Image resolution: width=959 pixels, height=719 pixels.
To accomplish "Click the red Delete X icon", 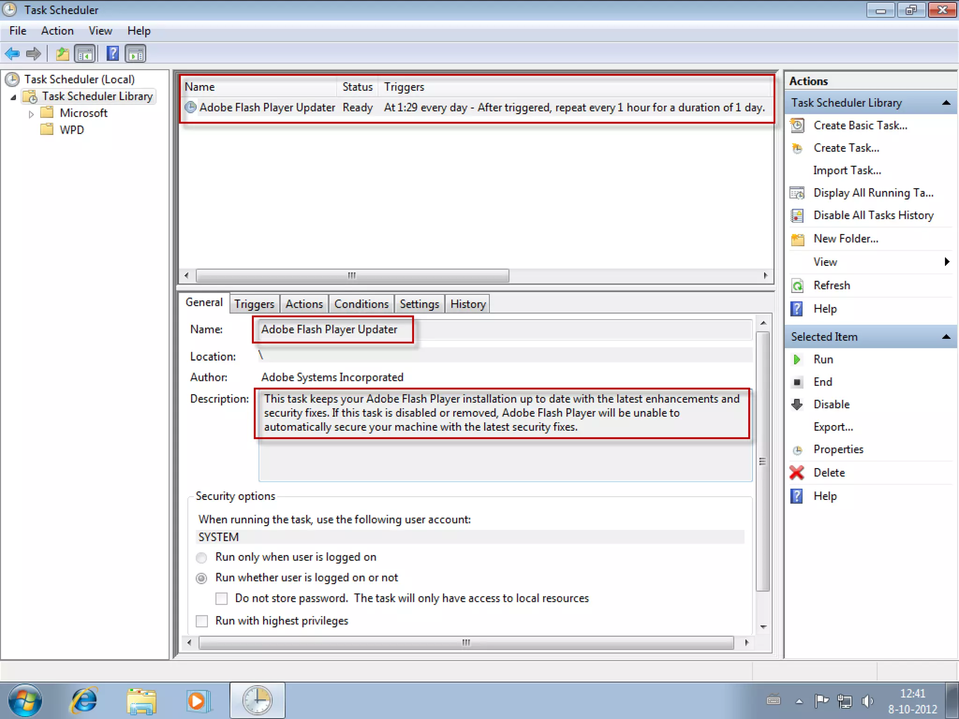I will (x=797, y=473).
